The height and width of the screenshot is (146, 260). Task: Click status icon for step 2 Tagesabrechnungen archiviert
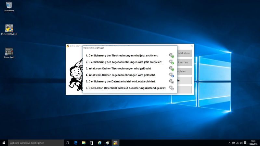(x=171, y=62)
